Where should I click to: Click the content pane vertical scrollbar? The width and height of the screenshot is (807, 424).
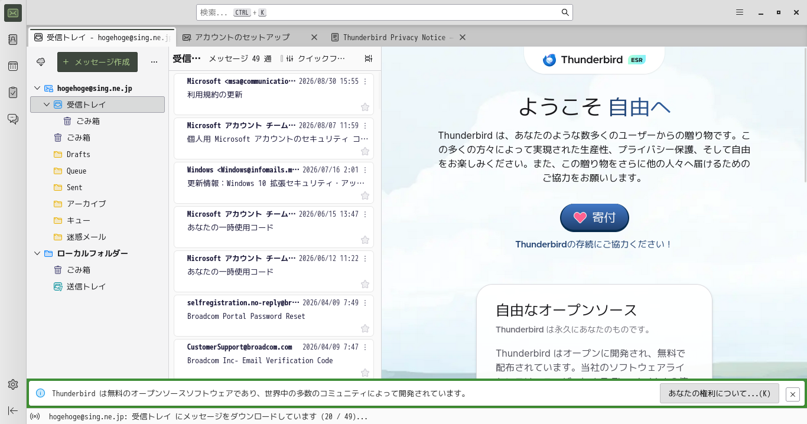pos(805,115)
